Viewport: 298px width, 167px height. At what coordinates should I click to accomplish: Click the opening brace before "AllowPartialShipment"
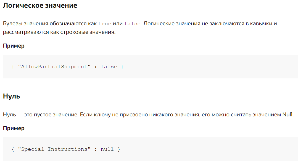point(13,67)
